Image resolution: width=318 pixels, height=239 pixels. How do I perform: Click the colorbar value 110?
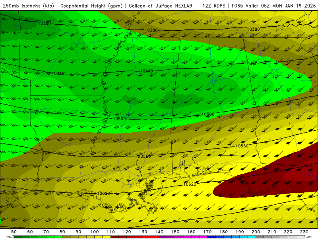point(111,232)
